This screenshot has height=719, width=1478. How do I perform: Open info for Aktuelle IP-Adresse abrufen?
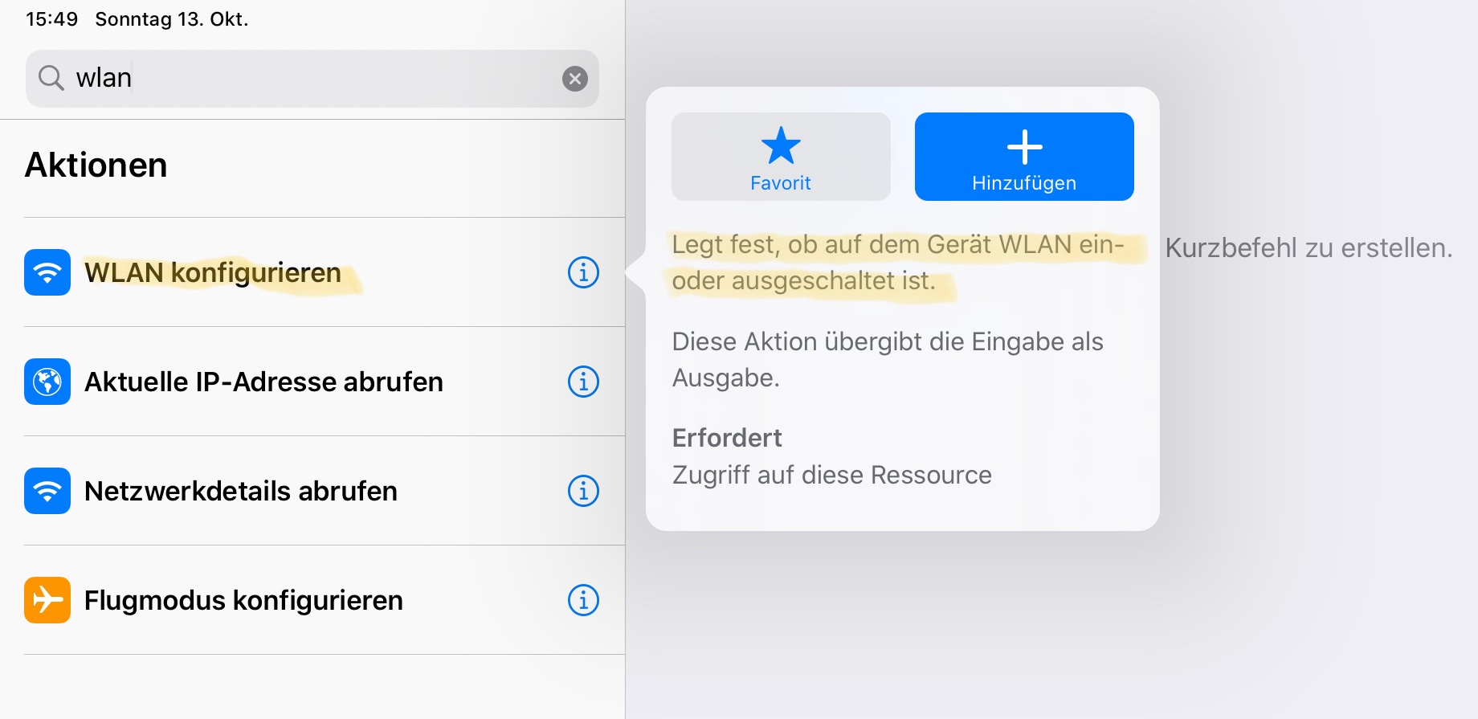[583, 382]
